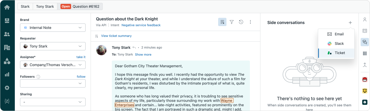Image resolution: width=370 pixels, height=111 pixels.
Task: Open the Sharing dropdown
Action: [53, 102]
